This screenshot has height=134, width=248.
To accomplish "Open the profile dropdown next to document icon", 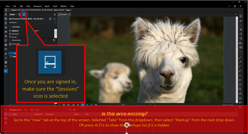I will coord(9,10).
